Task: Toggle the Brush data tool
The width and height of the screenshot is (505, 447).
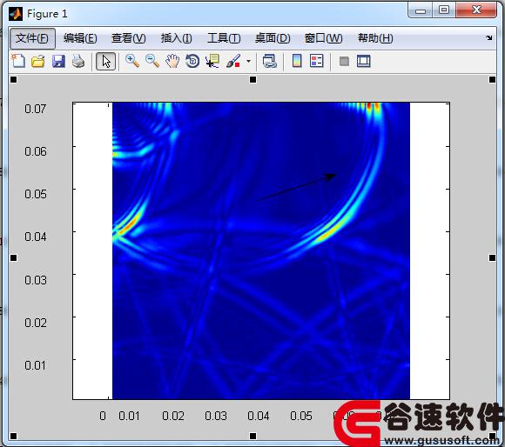Action: [233, 61]
